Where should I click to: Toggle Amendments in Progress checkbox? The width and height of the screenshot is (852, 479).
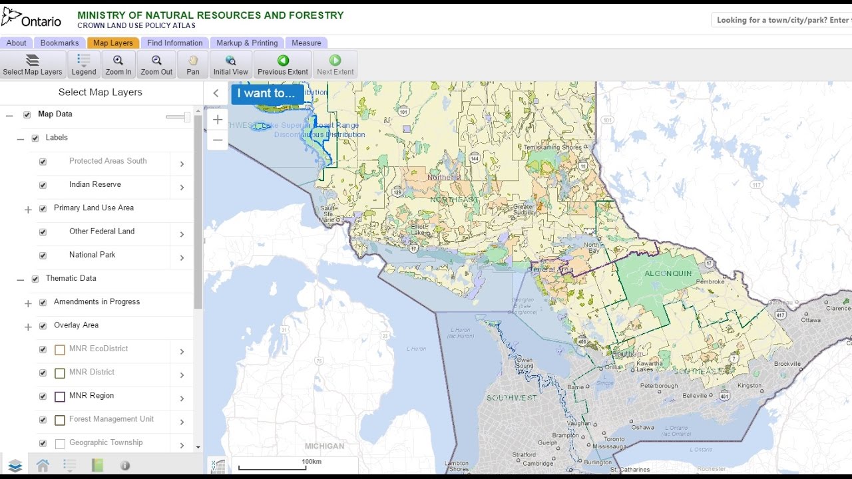(43, 302)
